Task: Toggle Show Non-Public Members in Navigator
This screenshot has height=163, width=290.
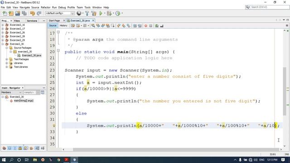Action: click(x=20, y=148)
